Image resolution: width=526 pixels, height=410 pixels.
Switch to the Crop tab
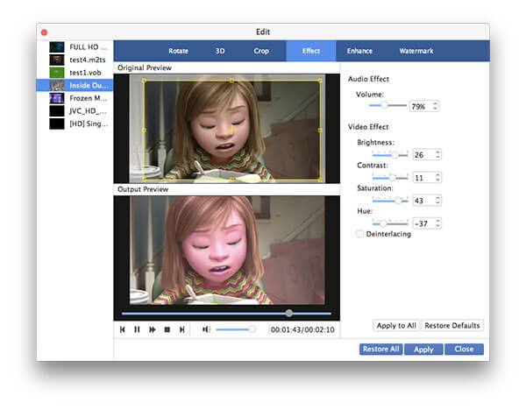point(261,51)
